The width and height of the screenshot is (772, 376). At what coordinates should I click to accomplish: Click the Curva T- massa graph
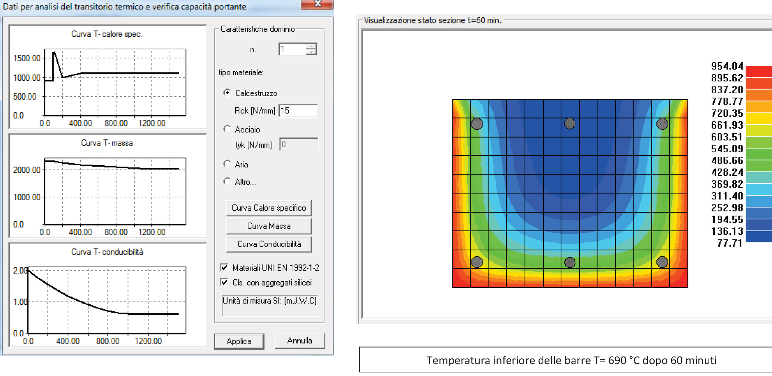(x=107, y=186)
